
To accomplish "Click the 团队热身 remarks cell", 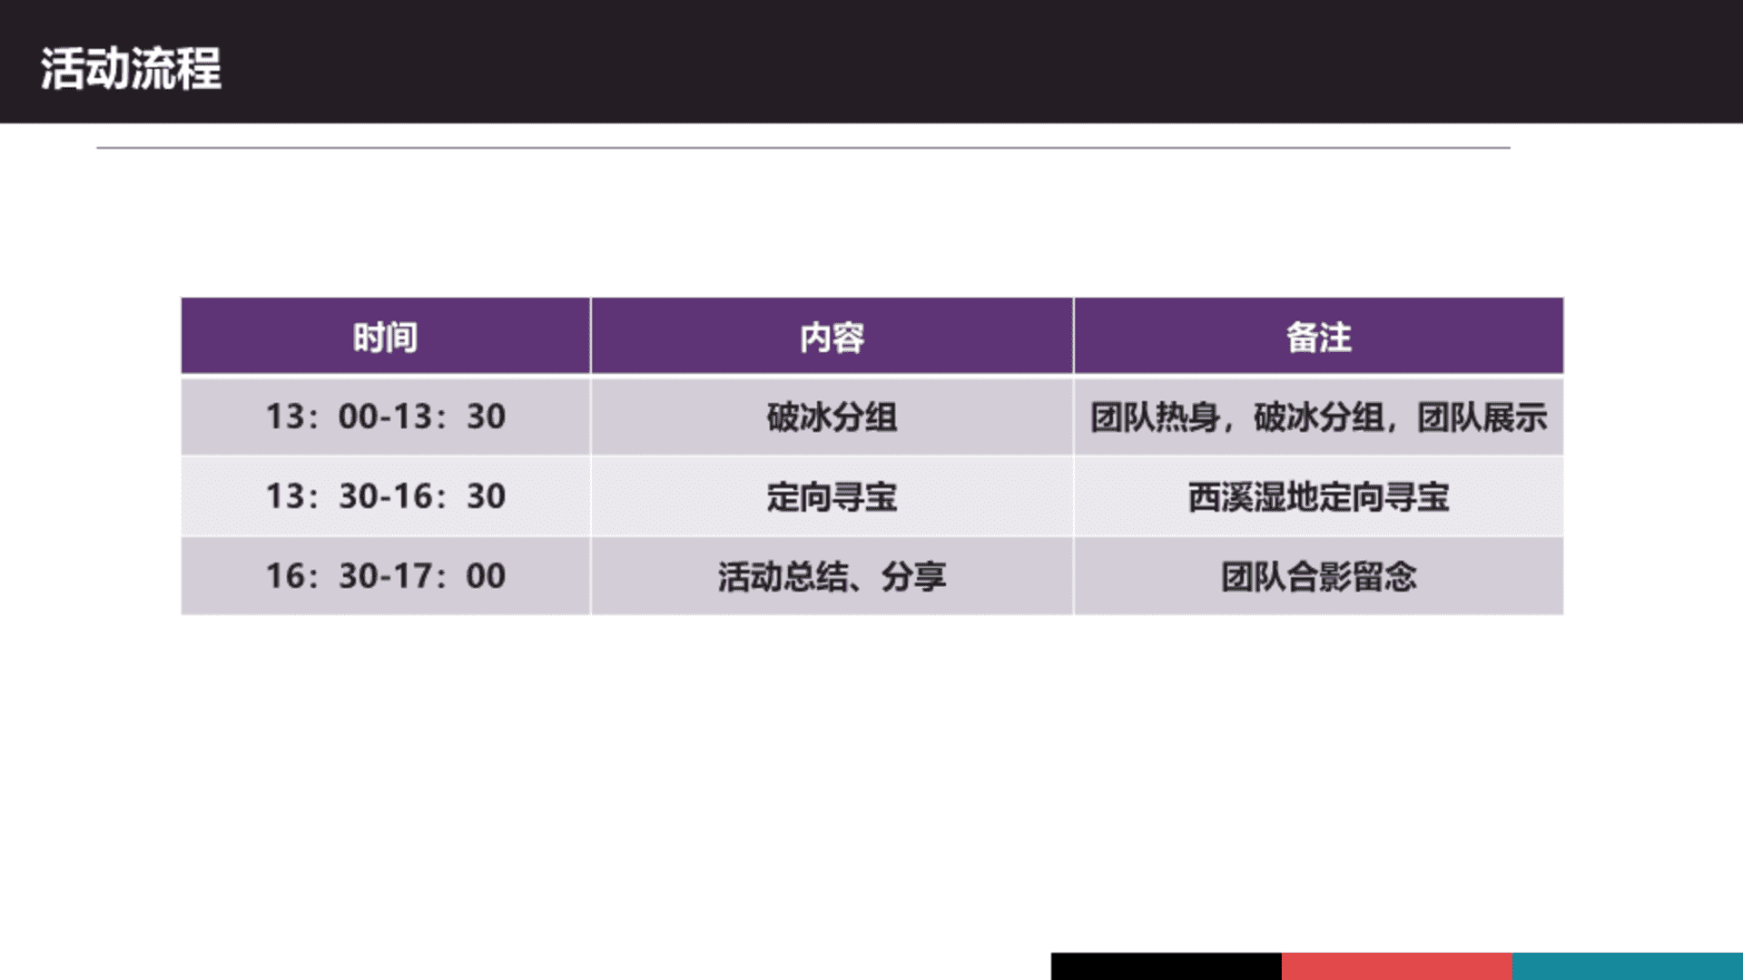I will coord(1318,416).
